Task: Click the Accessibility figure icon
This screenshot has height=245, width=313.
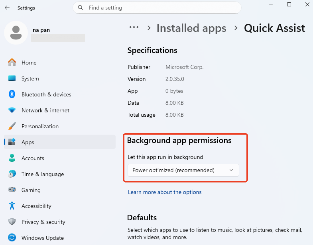Action: (x=12, y=206)
